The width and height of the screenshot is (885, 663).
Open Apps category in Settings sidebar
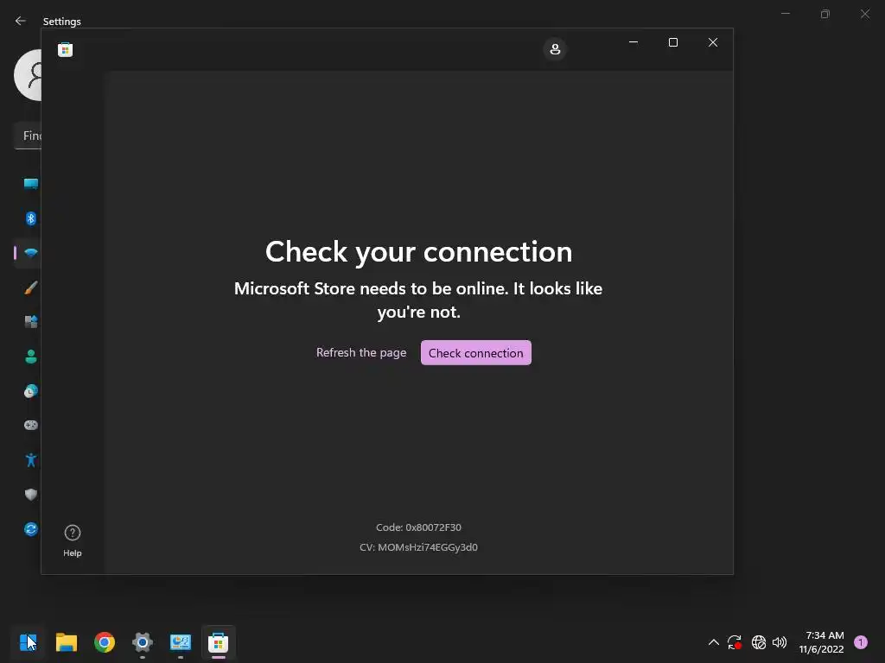tap(30, 321)
